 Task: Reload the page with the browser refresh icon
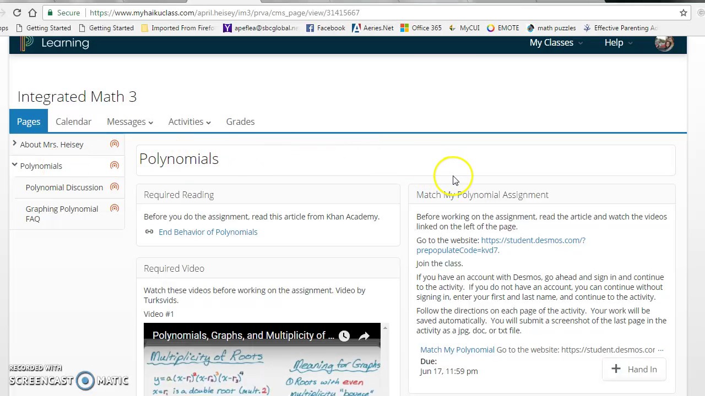point(17,13)
